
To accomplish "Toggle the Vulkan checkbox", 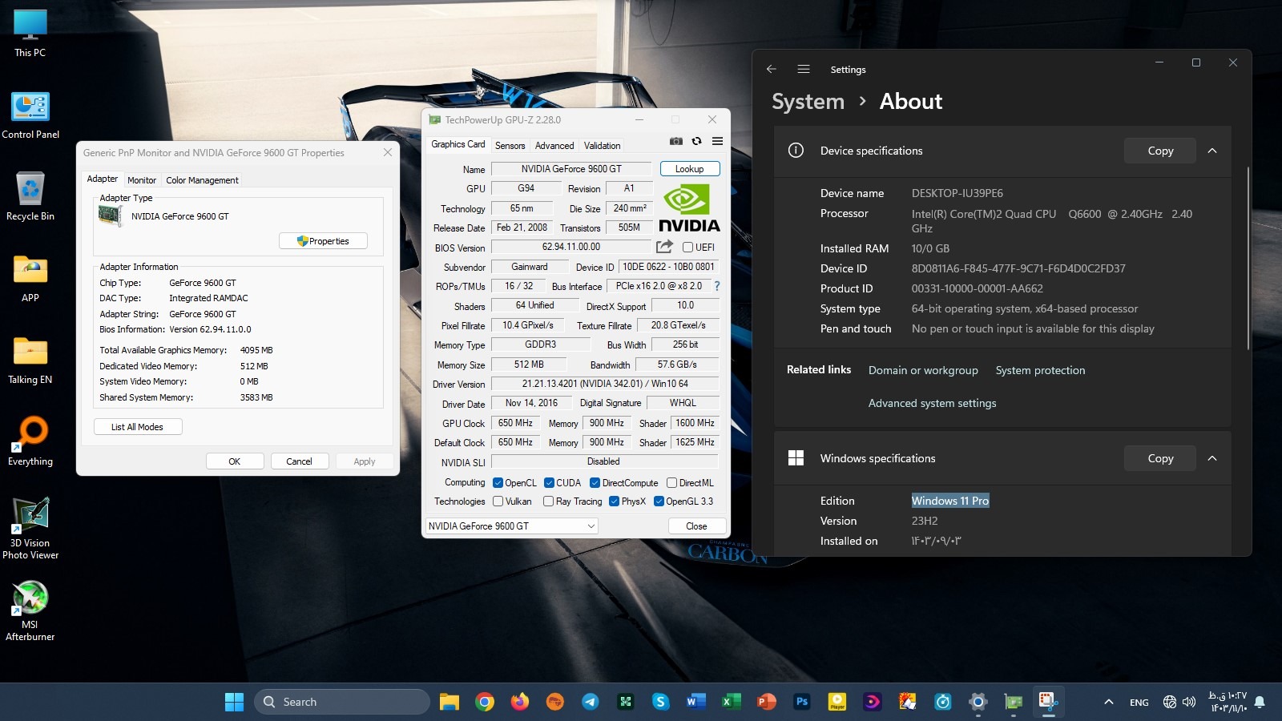I will point(498,501).
